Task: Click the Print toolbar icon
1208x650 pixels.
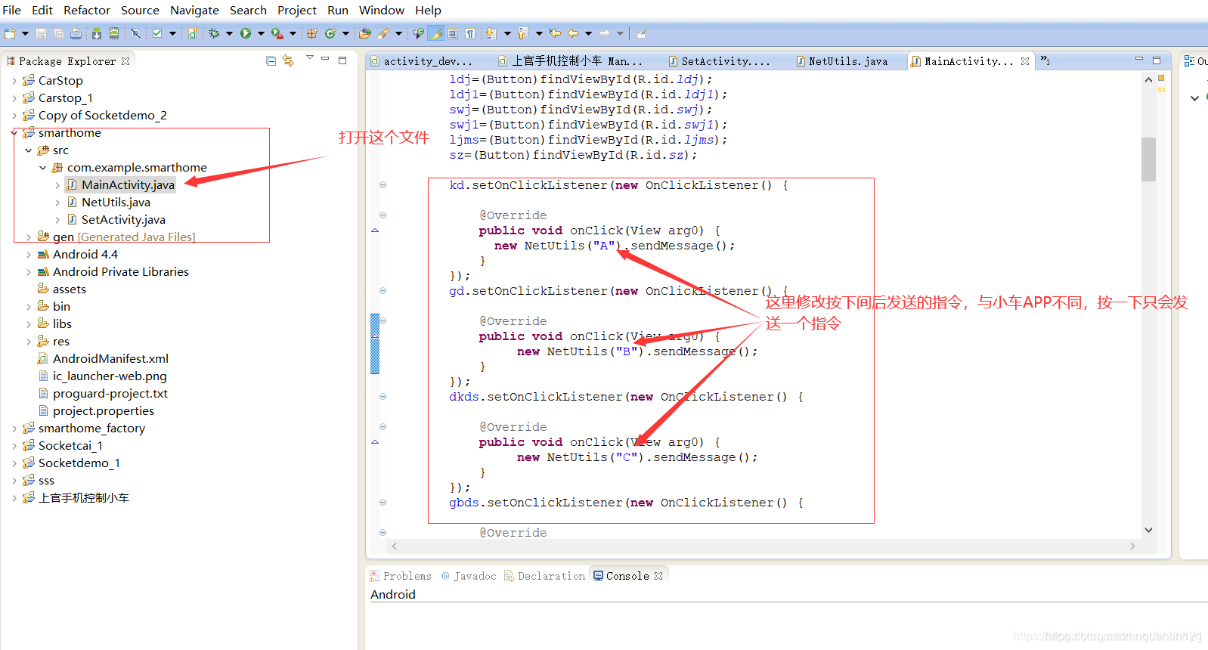Action: click(76, 33)
